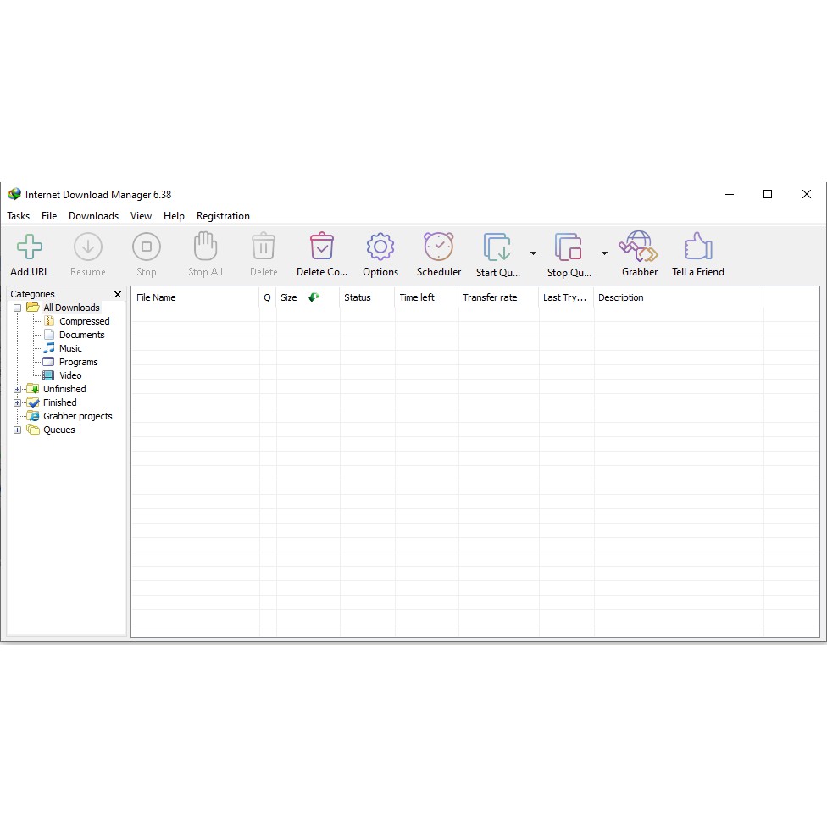The image size is (827, 827).
Task: Click the Unfinished folder icon
Action: [33, 389]
